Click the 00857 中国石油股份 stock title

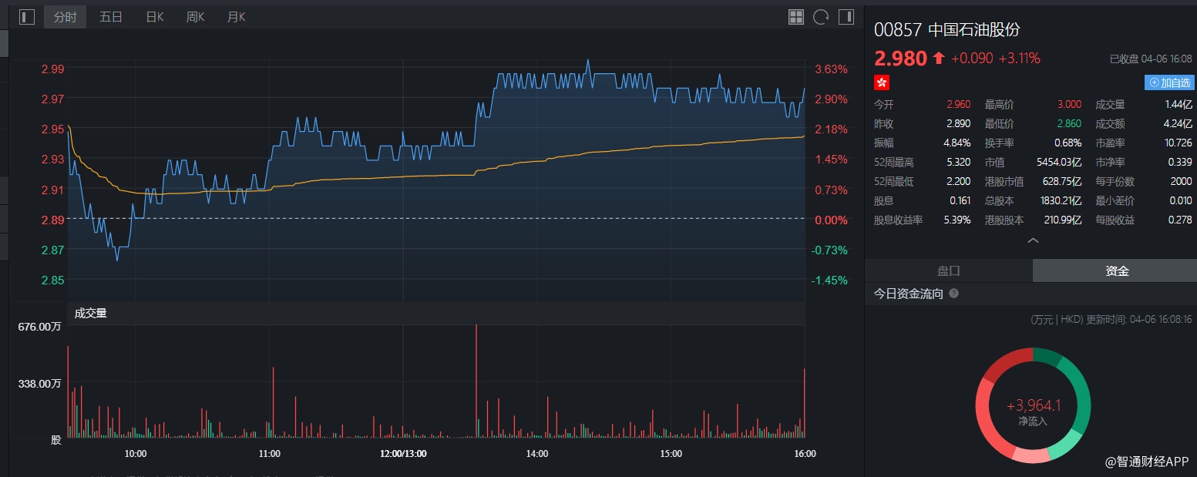[947, 30]
